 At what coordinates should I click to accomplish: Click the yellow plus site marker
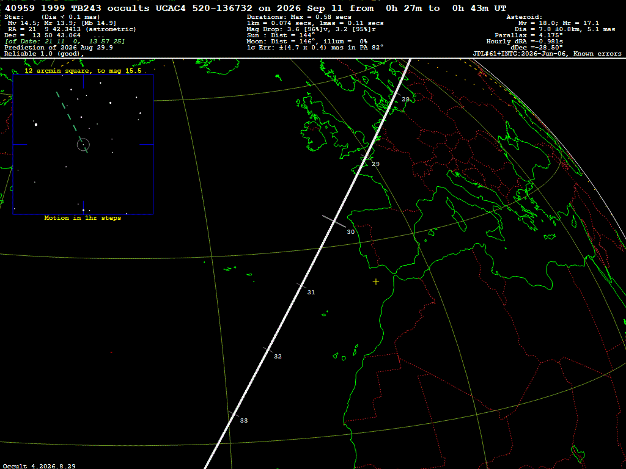(x=376, y=282)
